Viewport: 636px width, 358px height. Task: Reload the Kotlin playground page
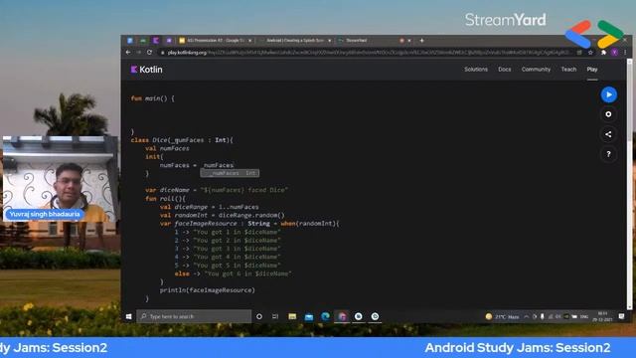pos(149,53)
